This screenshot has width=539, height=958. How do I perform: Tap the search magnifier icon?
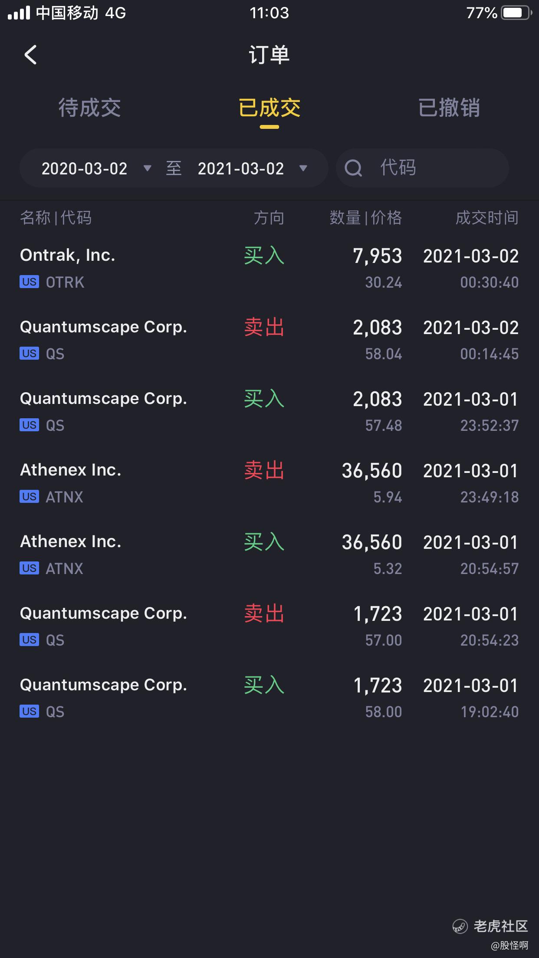353,168
